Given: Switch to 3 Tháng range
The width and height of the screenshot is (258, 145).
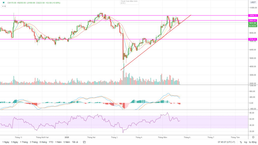Looking at the screenshot, I should click(x=34, y=142).
